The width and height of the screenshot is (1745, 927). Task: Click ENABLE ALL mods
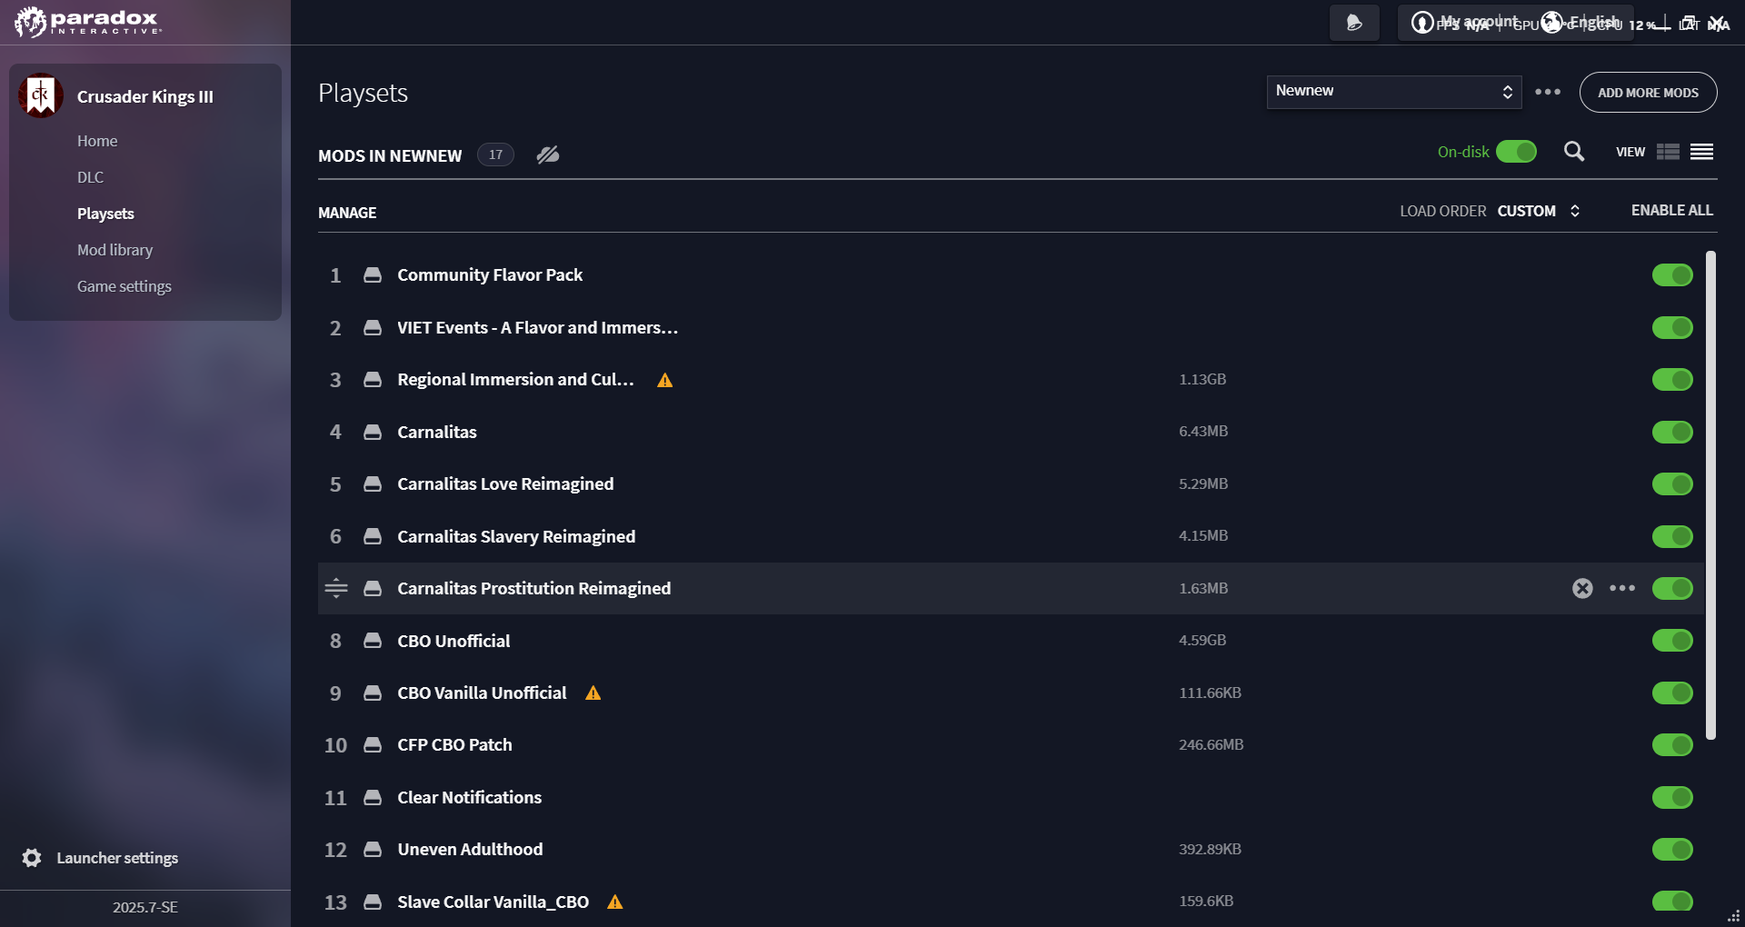(x=1672, y=210)
